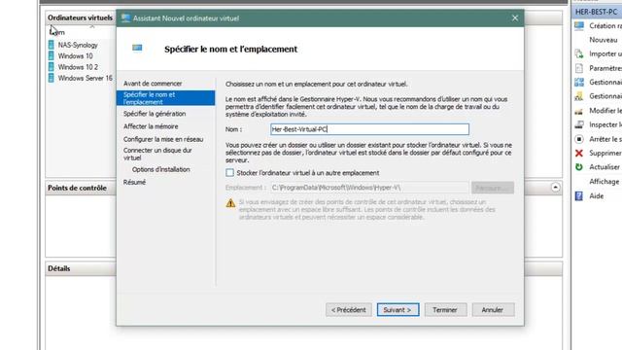Go to Avant de commencer wizard step
The image size is (622, 350).
click(x=153, y=84)
